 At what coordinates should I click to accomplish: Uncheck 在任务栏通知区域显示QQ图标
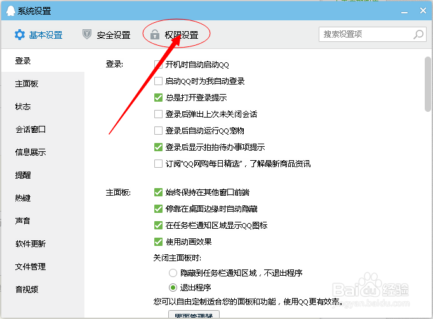click(x=158, y=226)
